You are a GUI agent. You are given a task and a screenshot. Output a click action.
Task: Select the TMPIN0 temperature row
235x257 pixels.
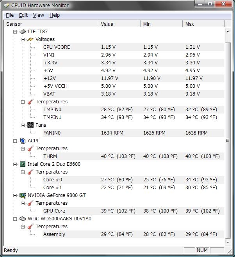pyautogui.click(x=134, y=110)
